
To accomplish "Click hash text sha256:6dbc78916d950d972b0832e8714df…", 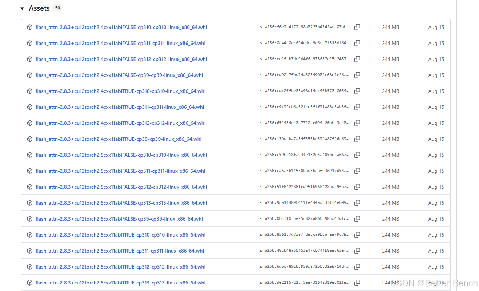I will click(x=304, y=267).
